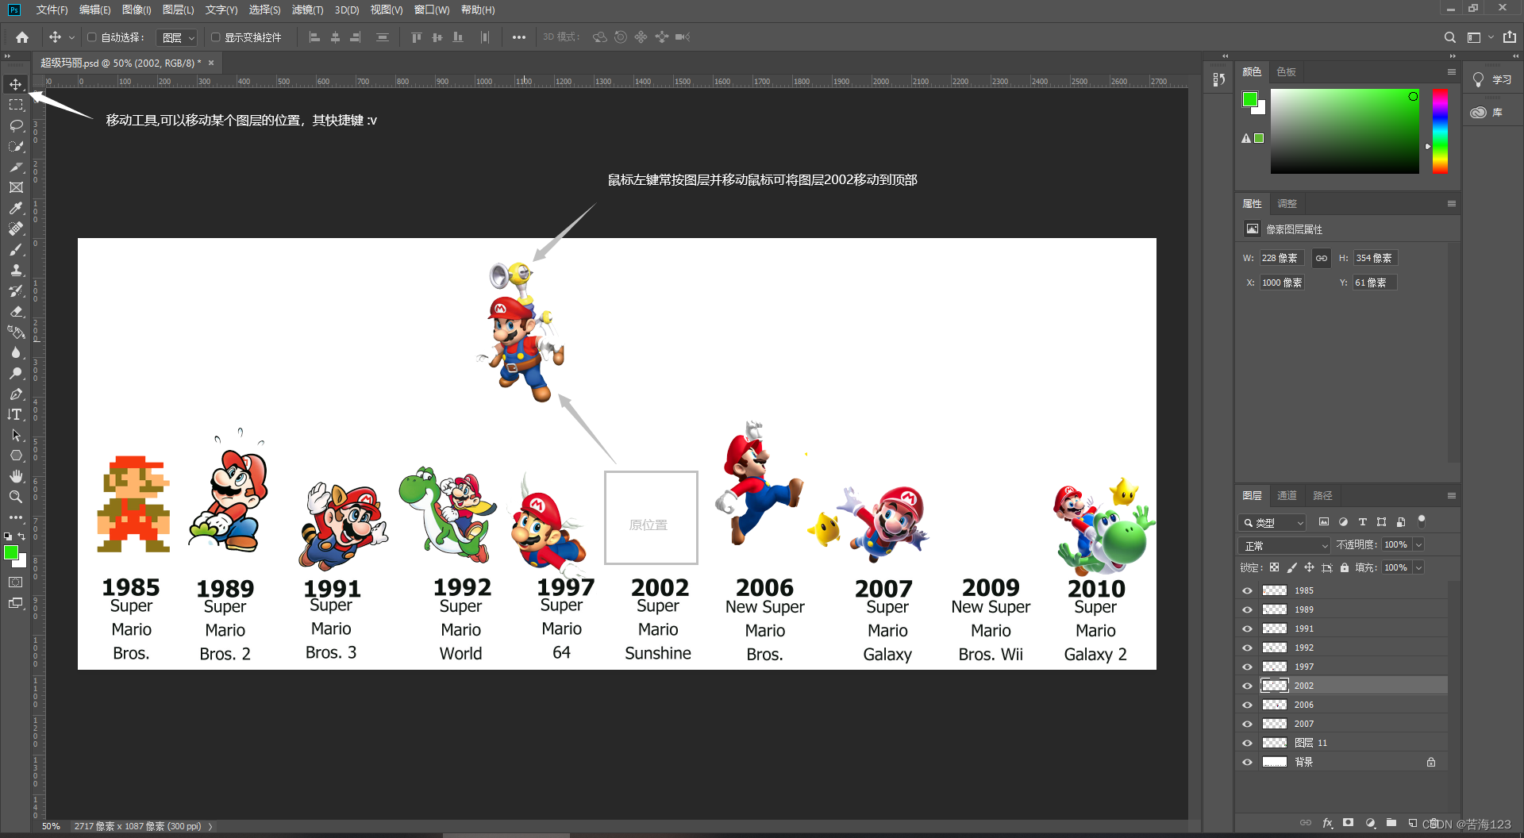Select the Hand tool
The image size is (1524, 838).
tap(16, 476)
